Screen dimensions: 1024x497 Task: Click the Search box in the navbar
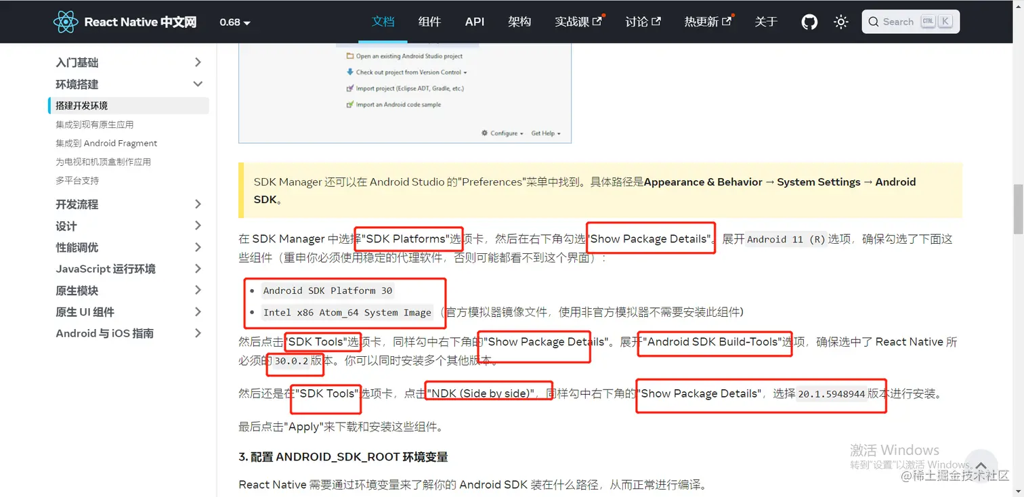pyautogui.click(x=910, y=22)
